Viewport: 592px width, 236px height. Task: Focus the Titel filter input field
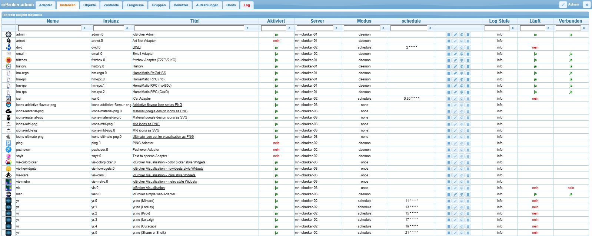click(x=189, y=28)
